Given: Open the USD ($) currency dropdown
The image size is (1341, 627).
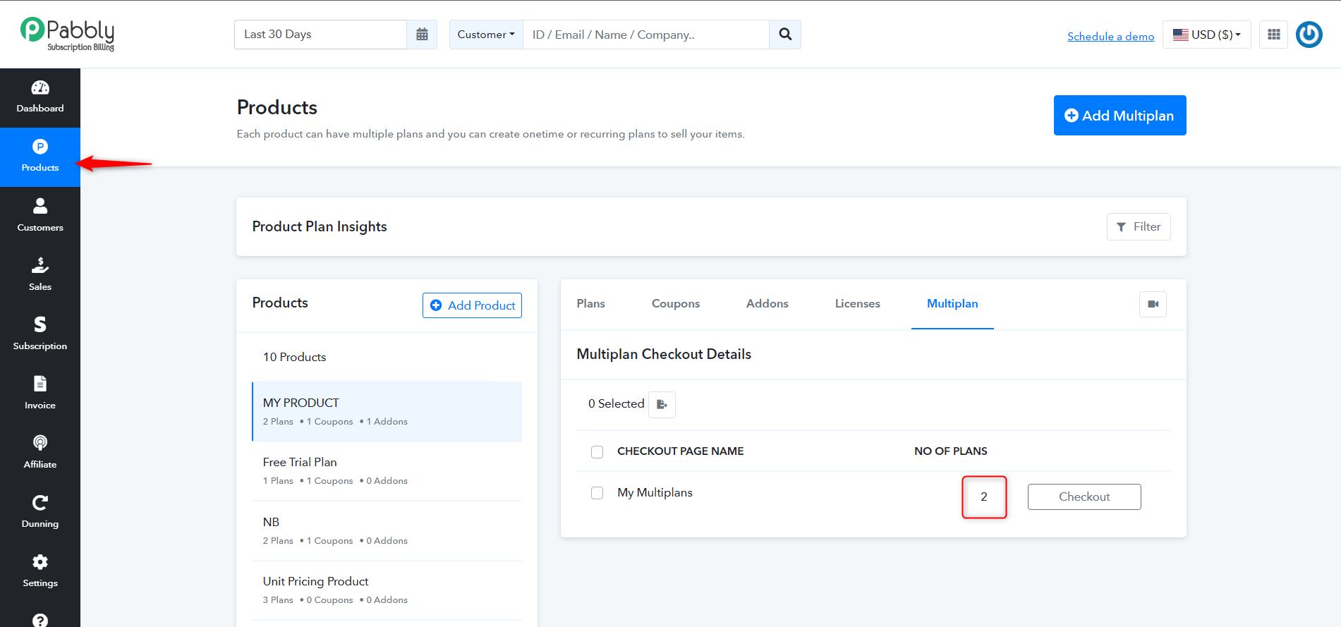Looking at the screenshot, I should tap(1206, 35).
